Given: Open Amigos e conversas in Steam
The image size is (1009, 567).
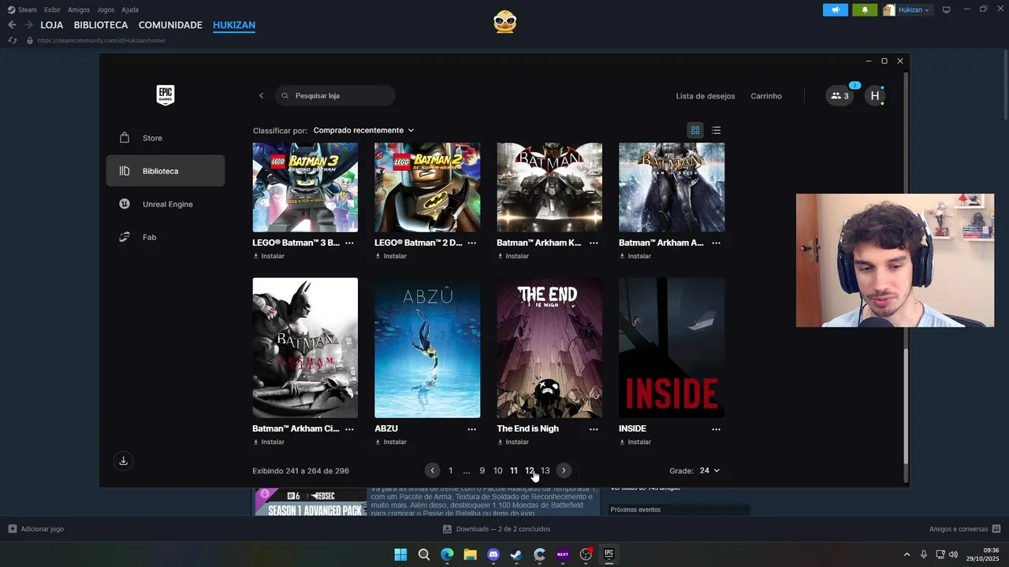Looking at the screenshot, I should click(x=965, y=529).
